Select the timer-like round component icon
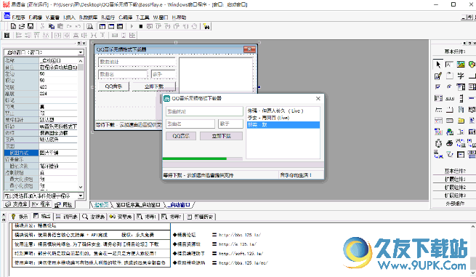The width and height of the screenshot is (476, 277). (437, 143)
